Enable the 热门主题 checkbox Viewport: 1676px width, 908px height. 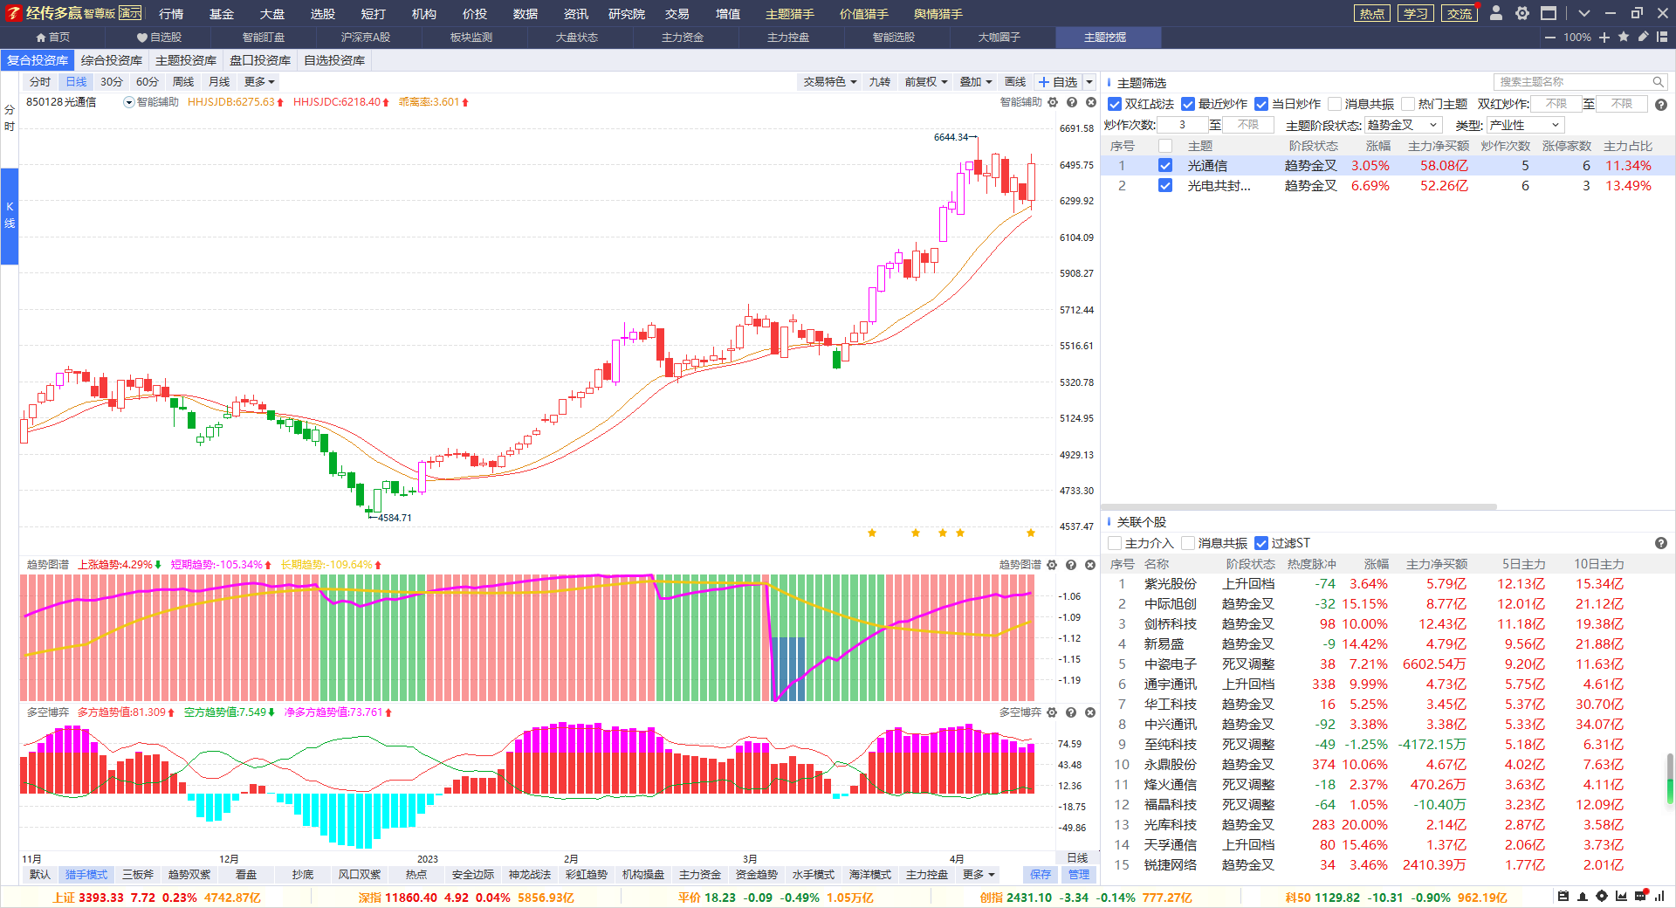coord(1408,104)
